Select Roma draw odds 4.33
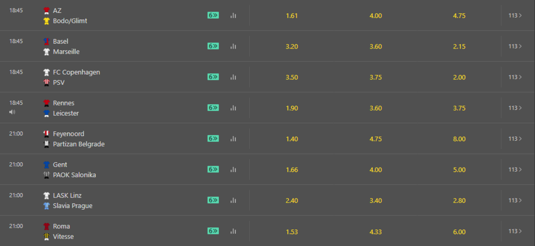This screenshot has height=246, width=535. coord(376,232)
